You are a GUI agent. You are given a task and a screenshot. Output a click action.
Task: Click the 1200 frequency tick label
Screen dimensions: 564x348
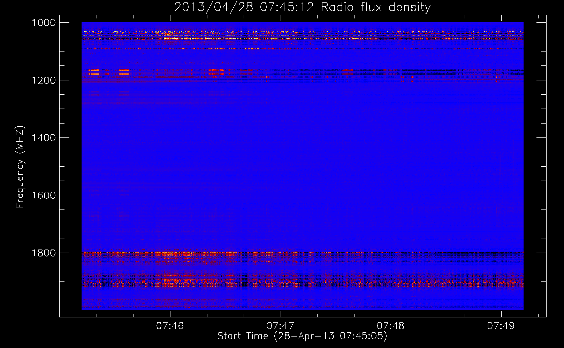44,80
